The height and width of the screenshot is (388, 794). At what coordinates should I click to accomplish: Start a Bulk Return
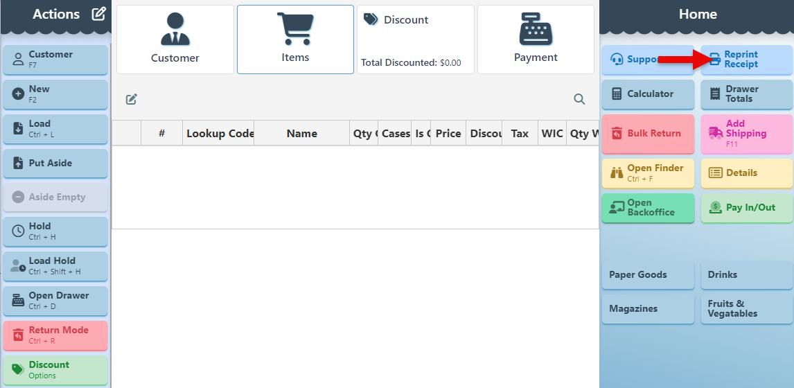pyautogui.click(x=647, y=134)
